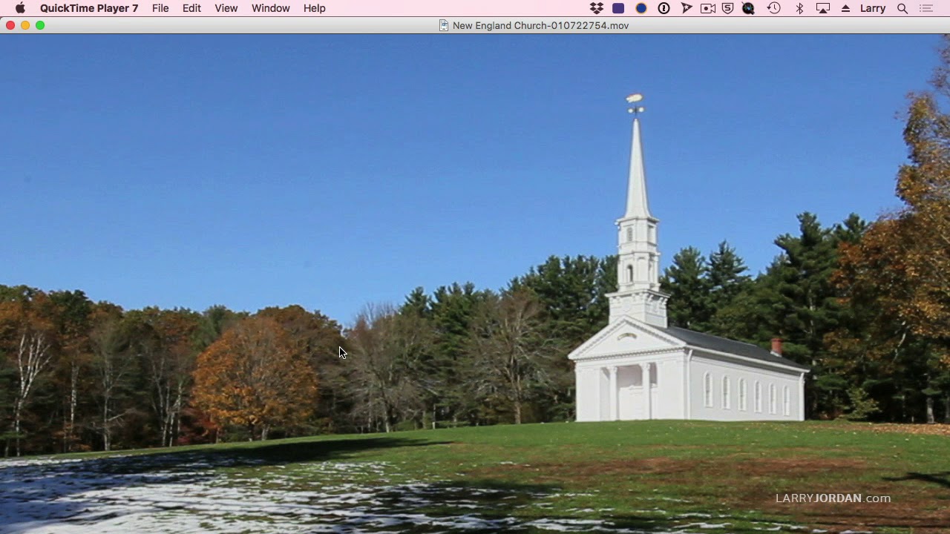The image size is (950, 534).
Task: Open the Larry user account menu
Action: pos(873,8)
